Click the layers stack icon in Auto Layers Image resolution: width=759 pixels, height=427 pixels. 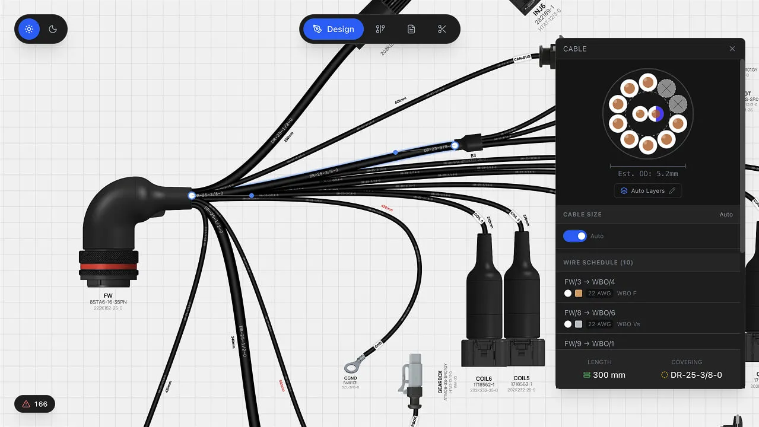pyautogui.click(x=624, y=191)
